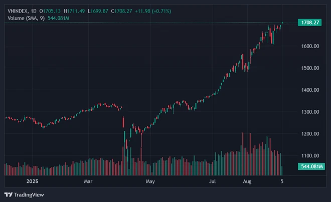Click the May marker on time axis
This screenshot has height=202, width=331.
coord(149,180)
